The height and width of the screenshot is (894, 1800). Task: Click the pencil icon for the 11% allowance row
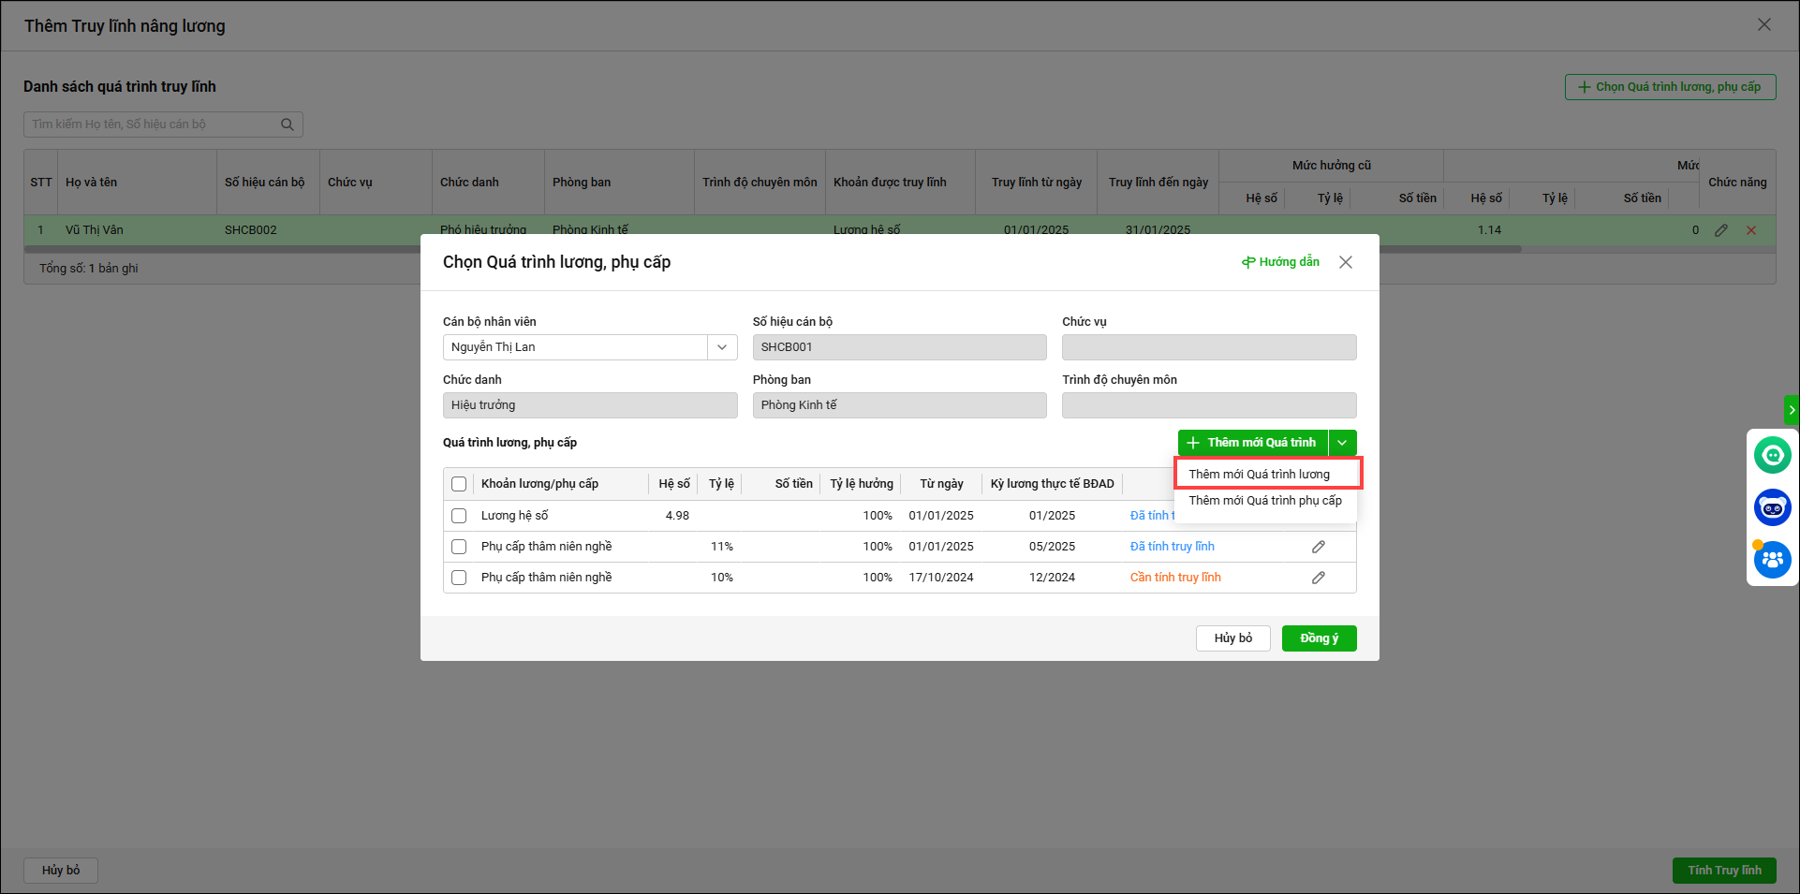[x=1318, y=547]
